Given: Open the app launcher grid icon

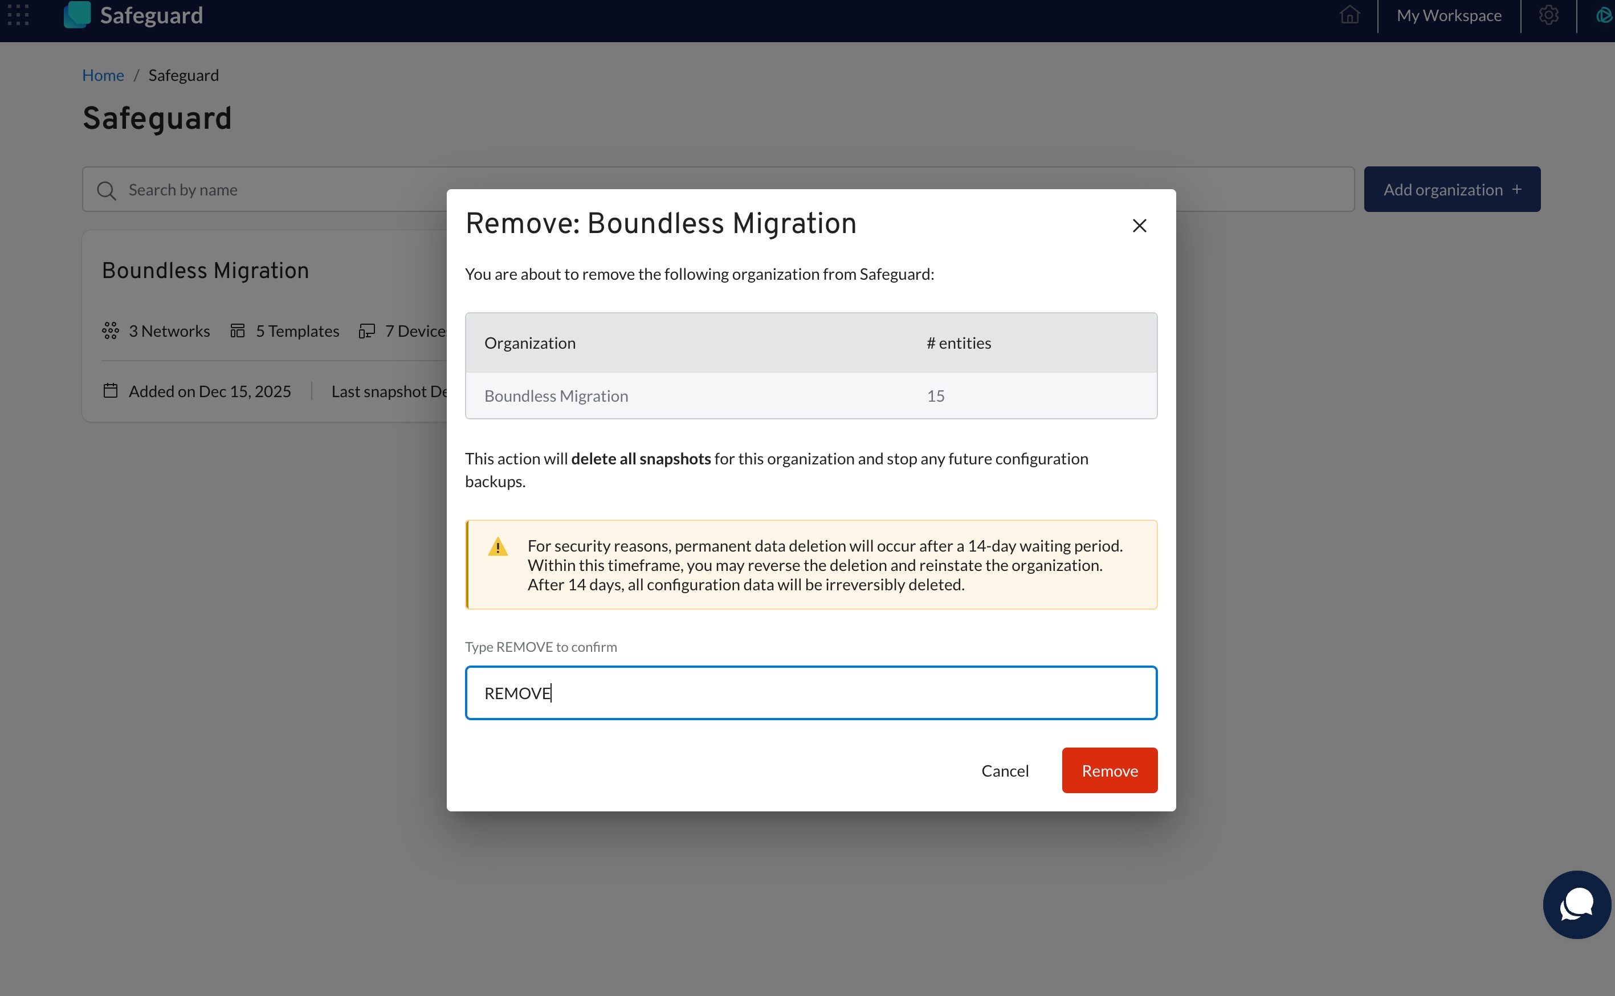Looking at the screenshot, I should point(18,14).
